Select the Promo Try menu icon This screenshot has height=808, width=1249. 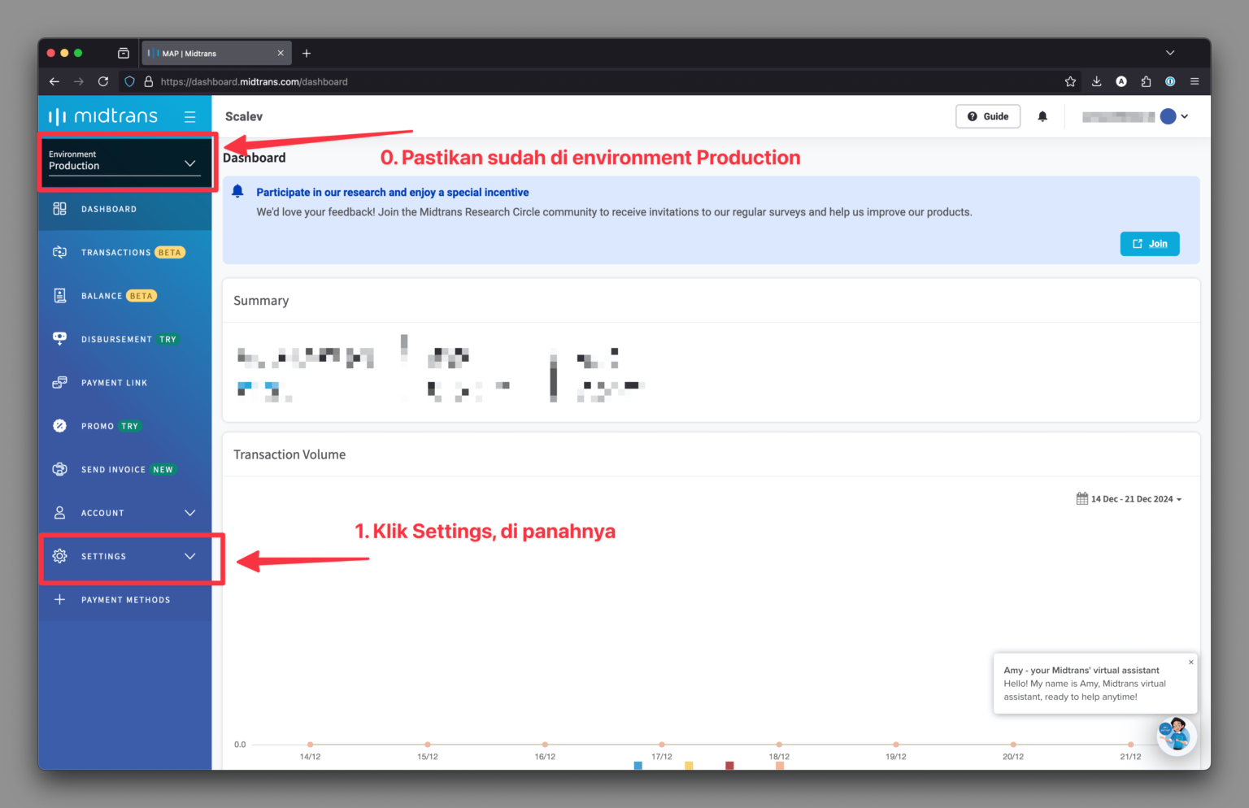pos(59,425)
